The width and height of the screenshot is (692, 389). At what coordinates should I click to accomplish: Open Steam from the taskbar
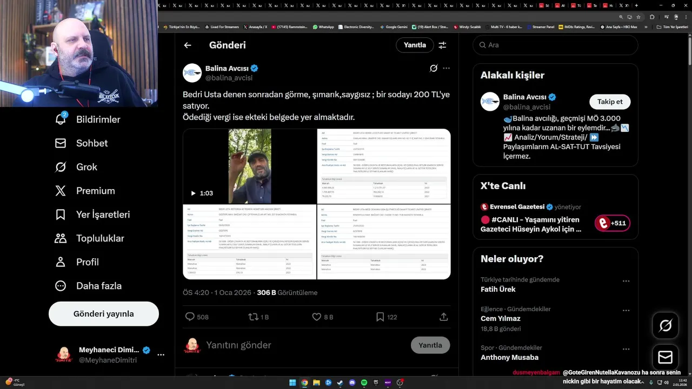340,383
